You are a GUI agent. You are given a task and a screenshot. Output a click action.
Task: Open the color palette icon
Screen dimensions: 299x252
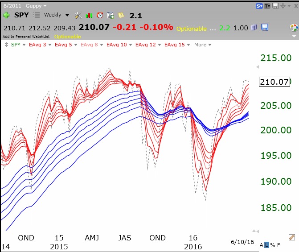click(294, 28)
